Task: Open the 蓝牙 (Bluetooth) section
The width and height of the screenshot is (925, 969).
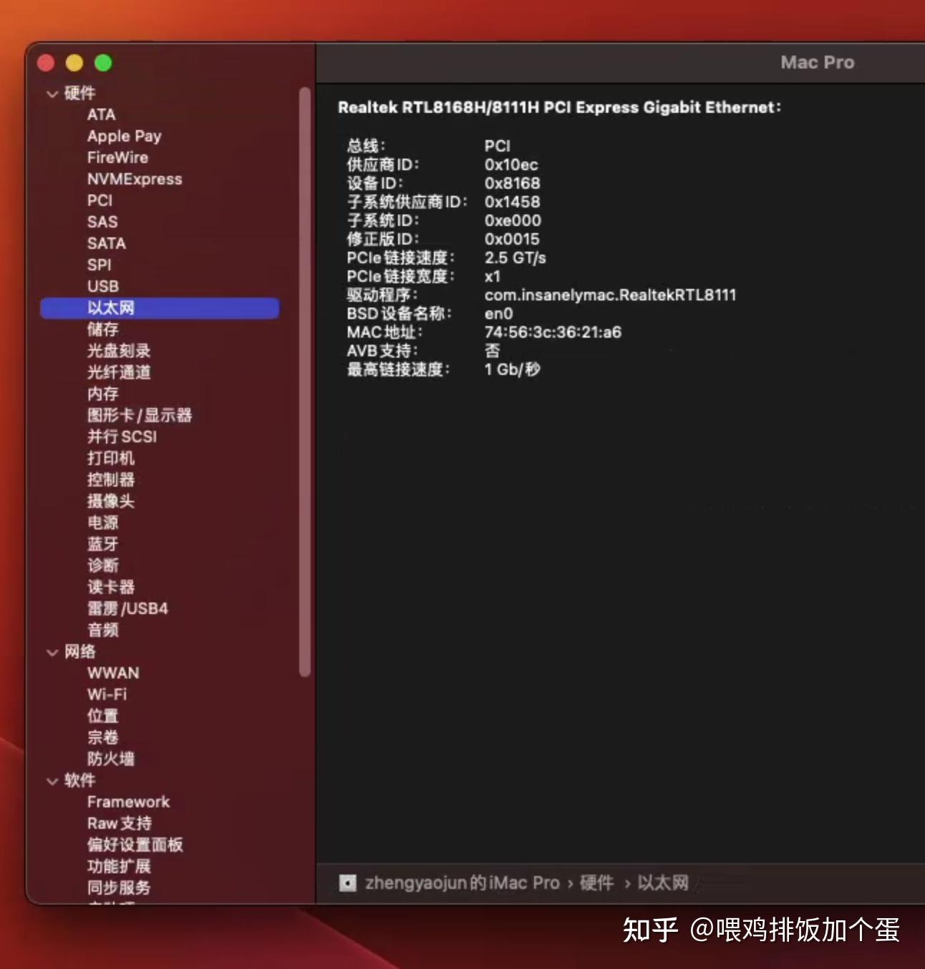Action: (101, 543)
